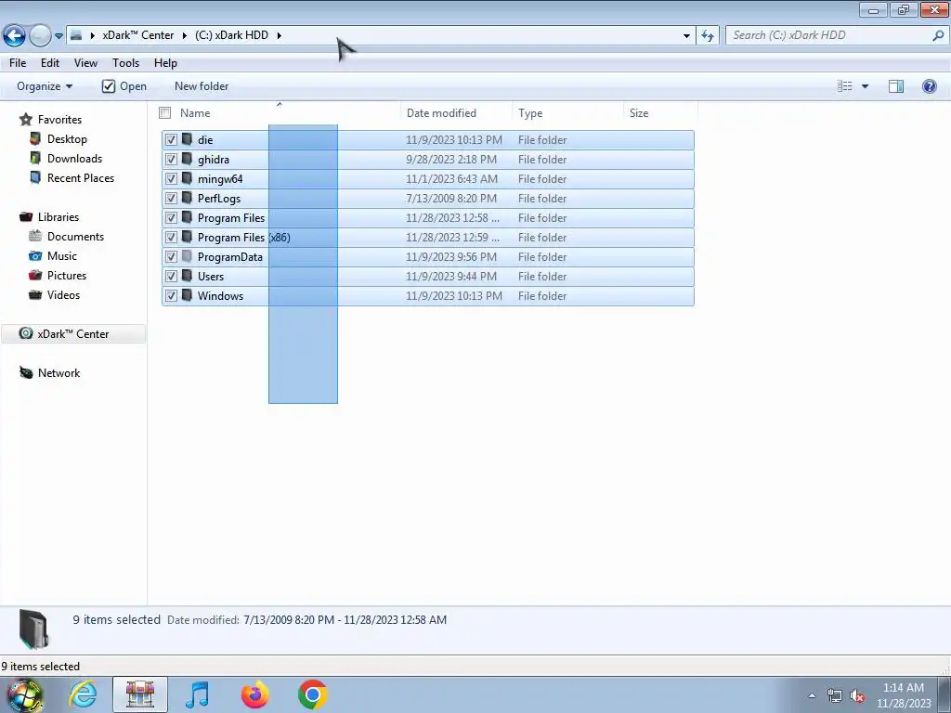Select xDark Center in navigation pane
The width and height of the screenshot is (951, 713).
[72, 334]
